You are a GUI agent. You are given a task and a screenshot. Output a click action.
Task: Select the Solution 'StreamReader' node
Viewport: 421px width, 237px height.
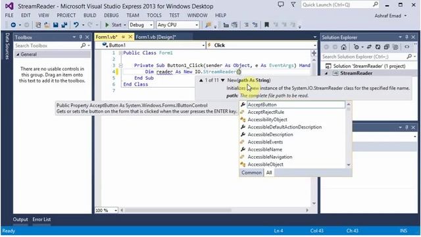tap(369, 66)
